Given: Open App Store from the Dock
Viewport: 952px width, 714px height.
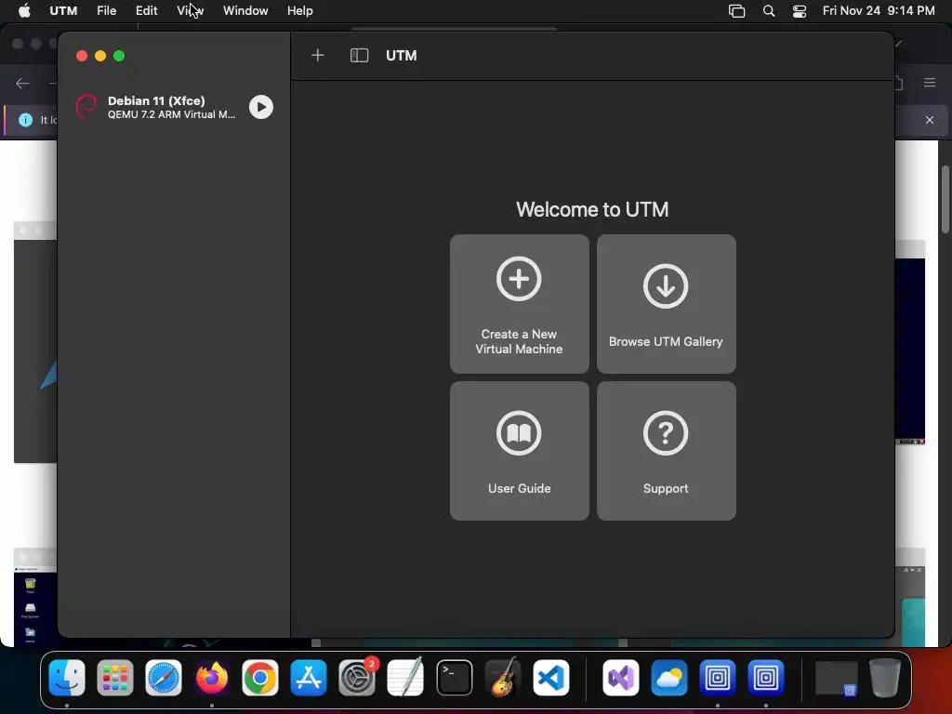Looking at the screenshot, I should coord(309,678).
